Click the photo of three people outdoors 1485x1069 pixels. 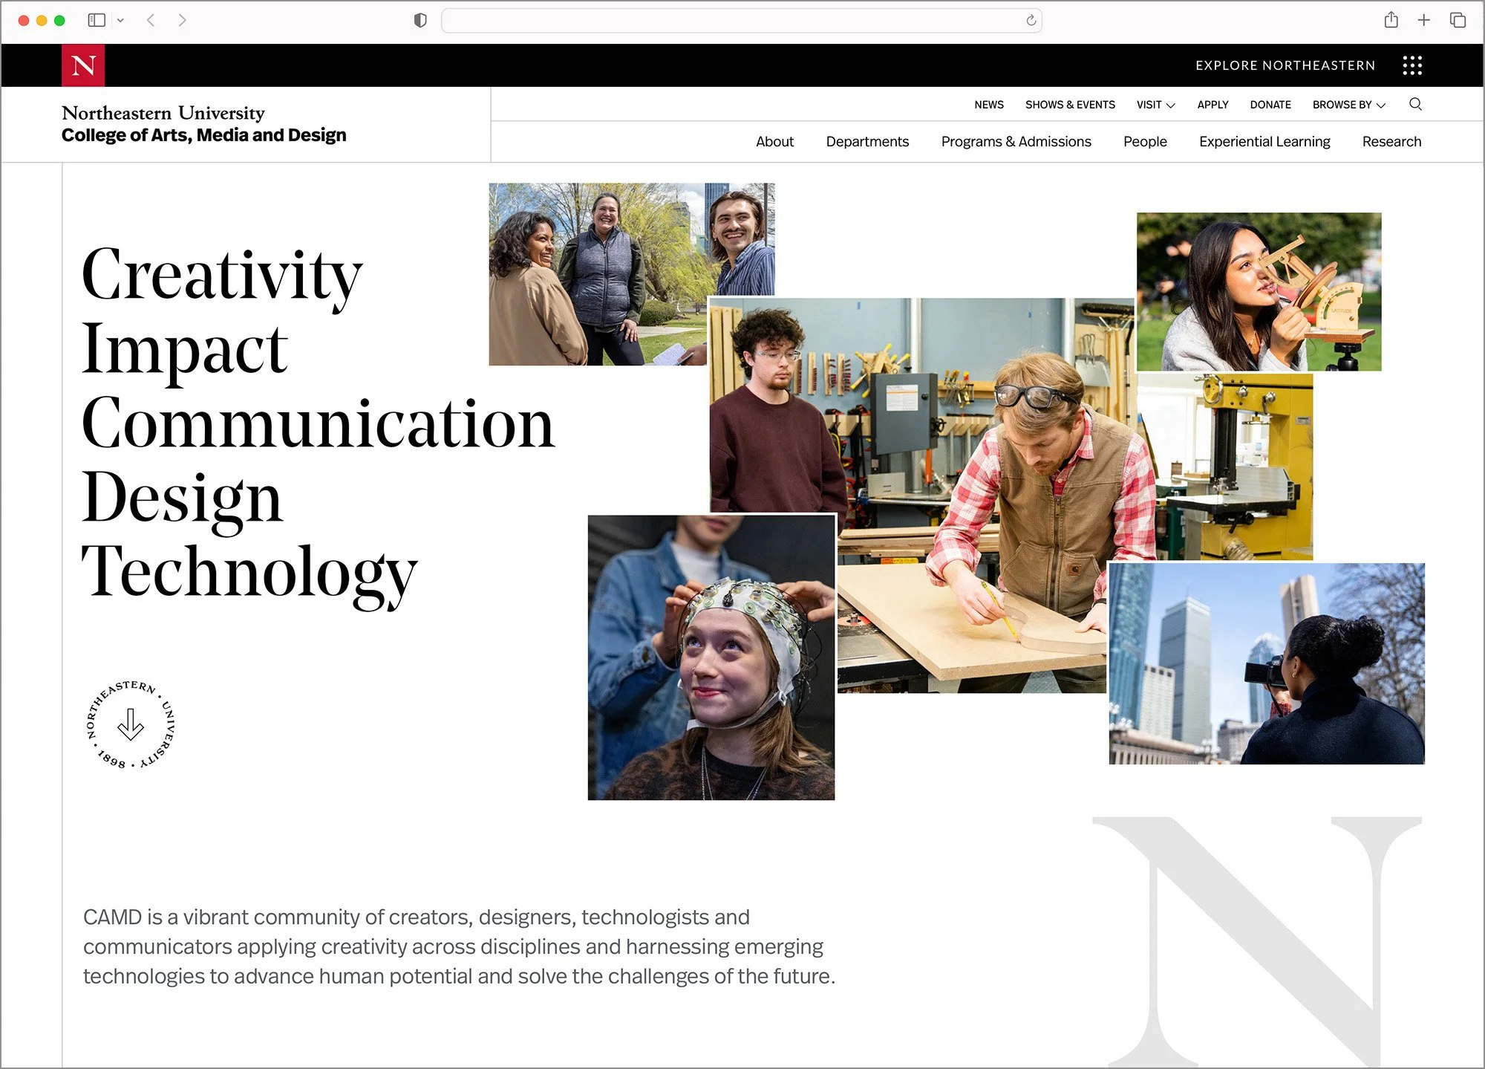[598, 274]
